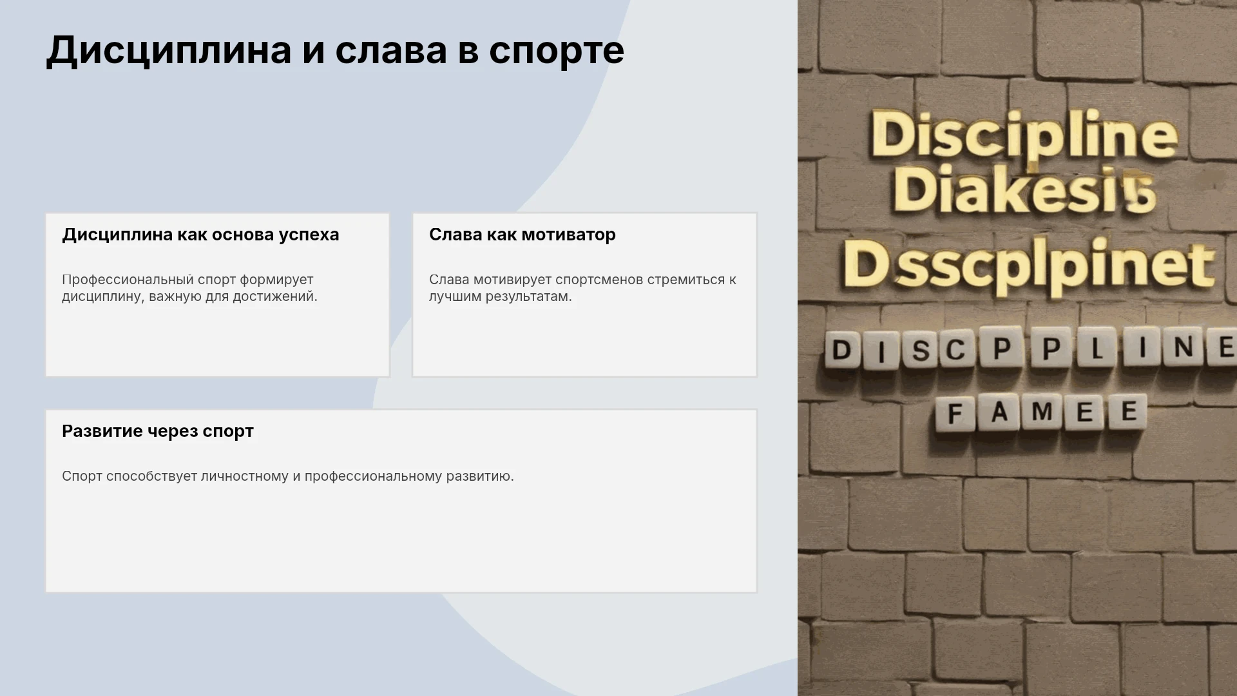Screen dimensions: 1237x696
Task: Select heading "Дисциплина как основа успеха"
Action: point(200,235)
